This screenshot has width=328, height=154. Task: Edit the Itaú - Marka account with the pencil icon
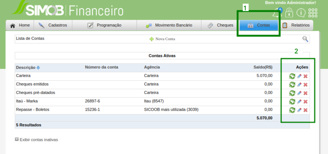pos(299,102)
